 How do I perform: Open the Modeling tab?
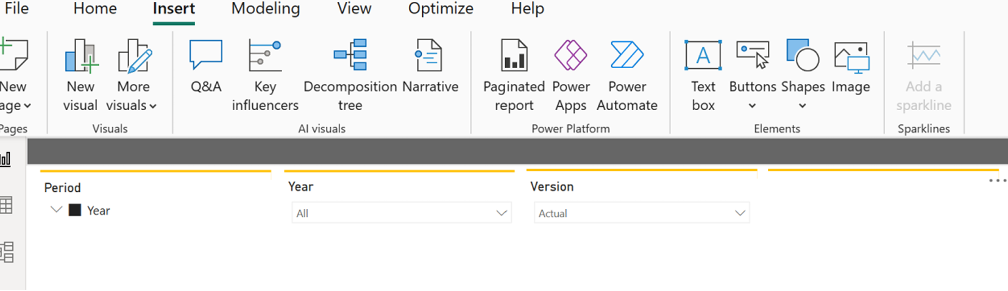click(x=266, y=9)
